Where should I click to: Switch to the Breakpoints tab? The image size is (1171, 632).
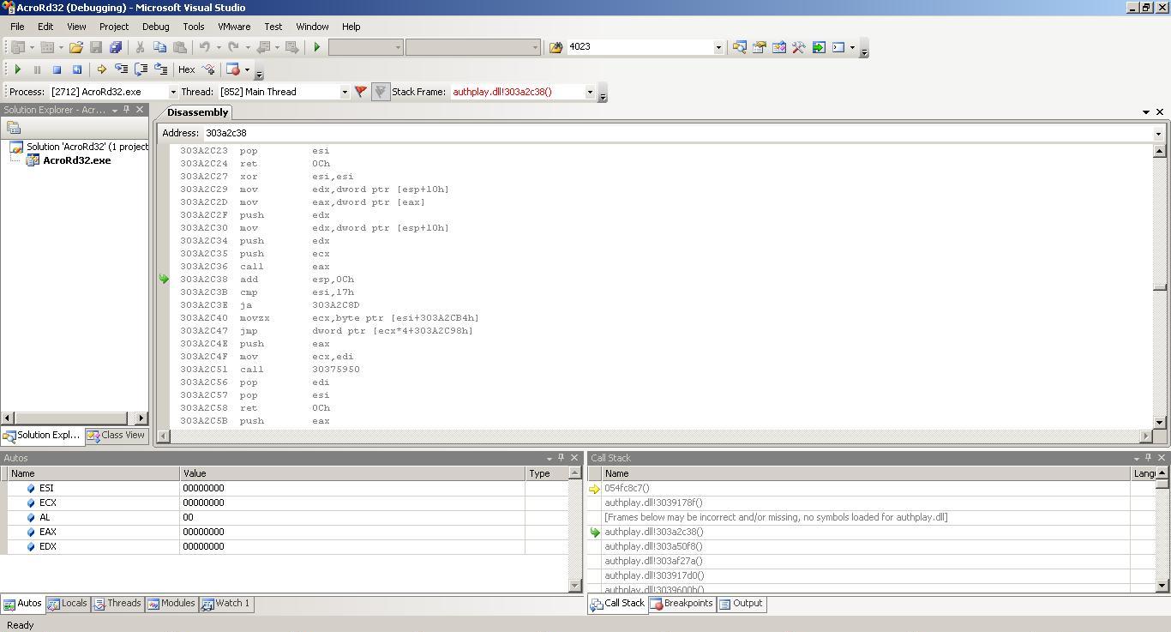[682, 604]
